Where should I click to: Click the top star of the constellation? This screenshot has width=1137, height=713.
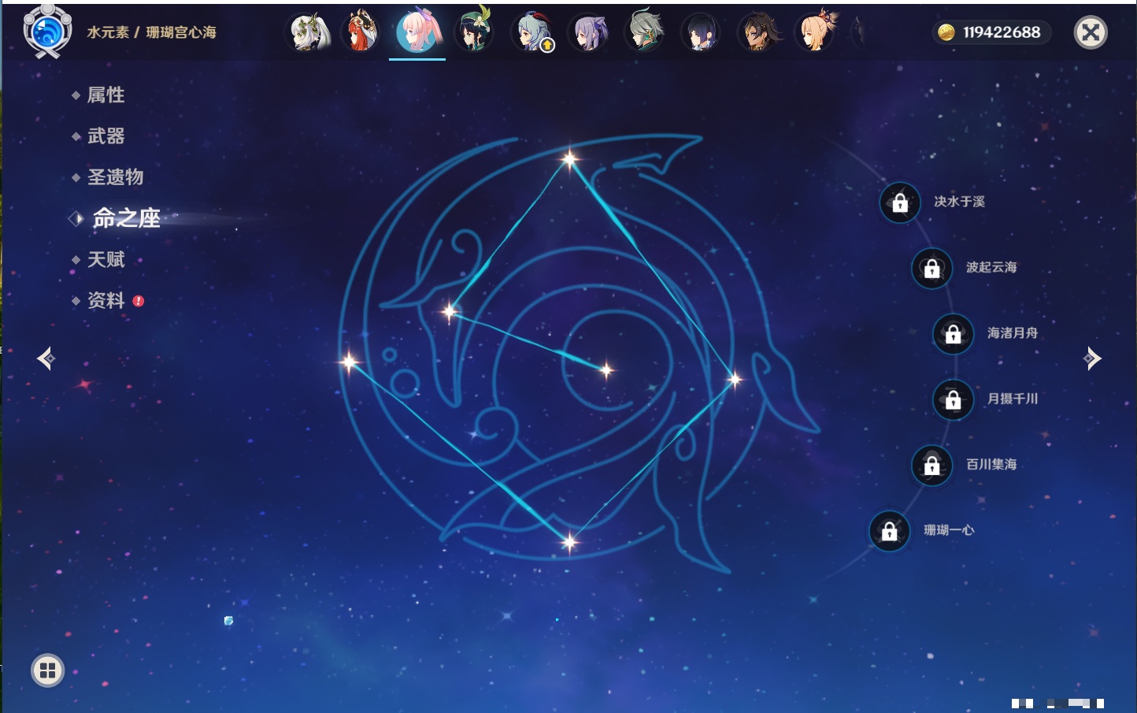click(x=569, y=159)
